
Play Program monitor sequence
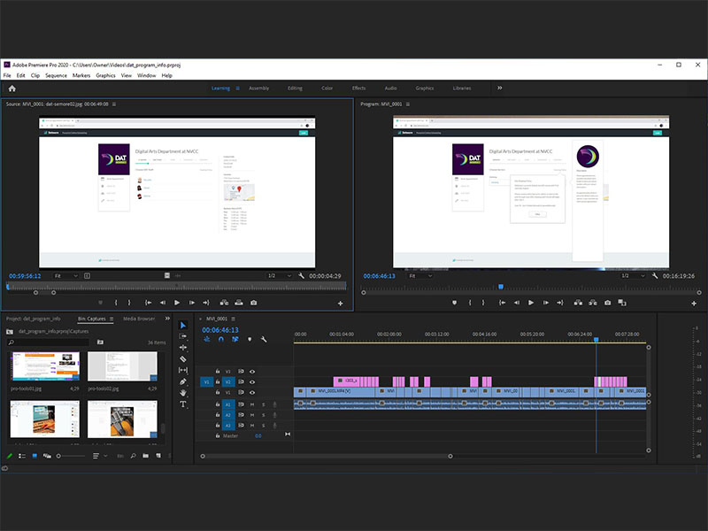coord(531,303)
